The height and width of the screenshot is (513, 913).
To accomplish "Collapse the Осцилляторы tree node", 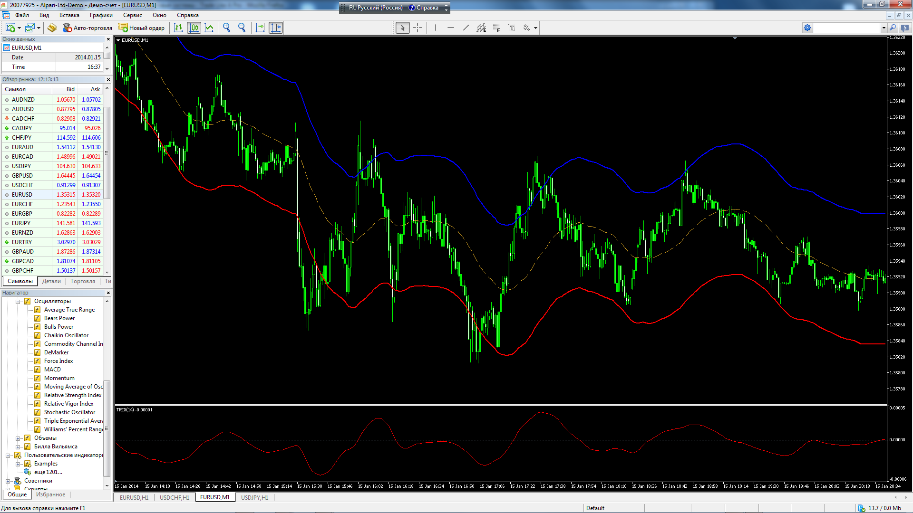I will point(18,301).
